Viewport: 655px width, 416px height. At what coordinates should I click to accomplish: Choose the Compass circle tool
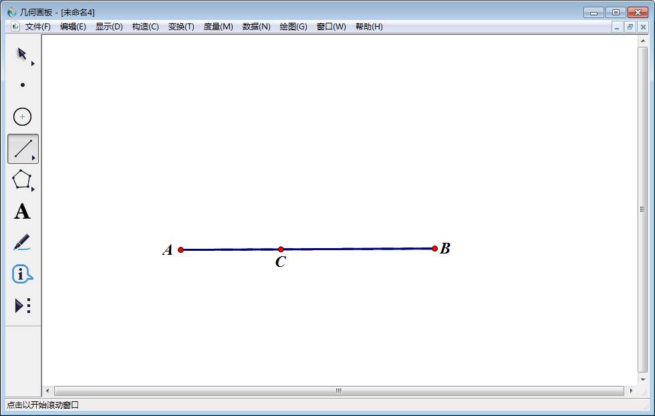tap(22, 116)
